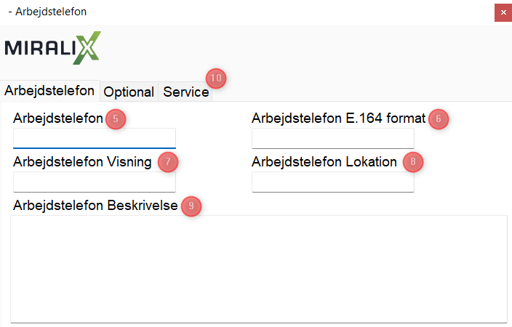Click into the Arbejdstelefon Visning field
Image resolution: width=512 pixels, height=327 pixels.
(95, 182)
